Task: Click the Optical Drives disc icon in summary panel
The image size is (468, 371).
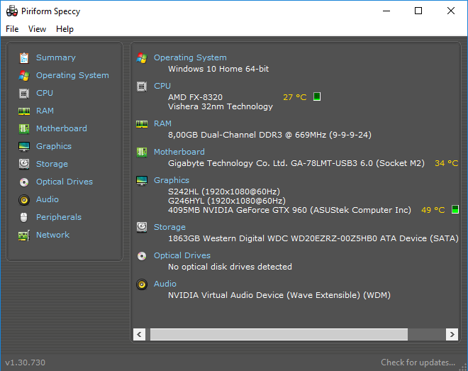Action: coord(142,256)
